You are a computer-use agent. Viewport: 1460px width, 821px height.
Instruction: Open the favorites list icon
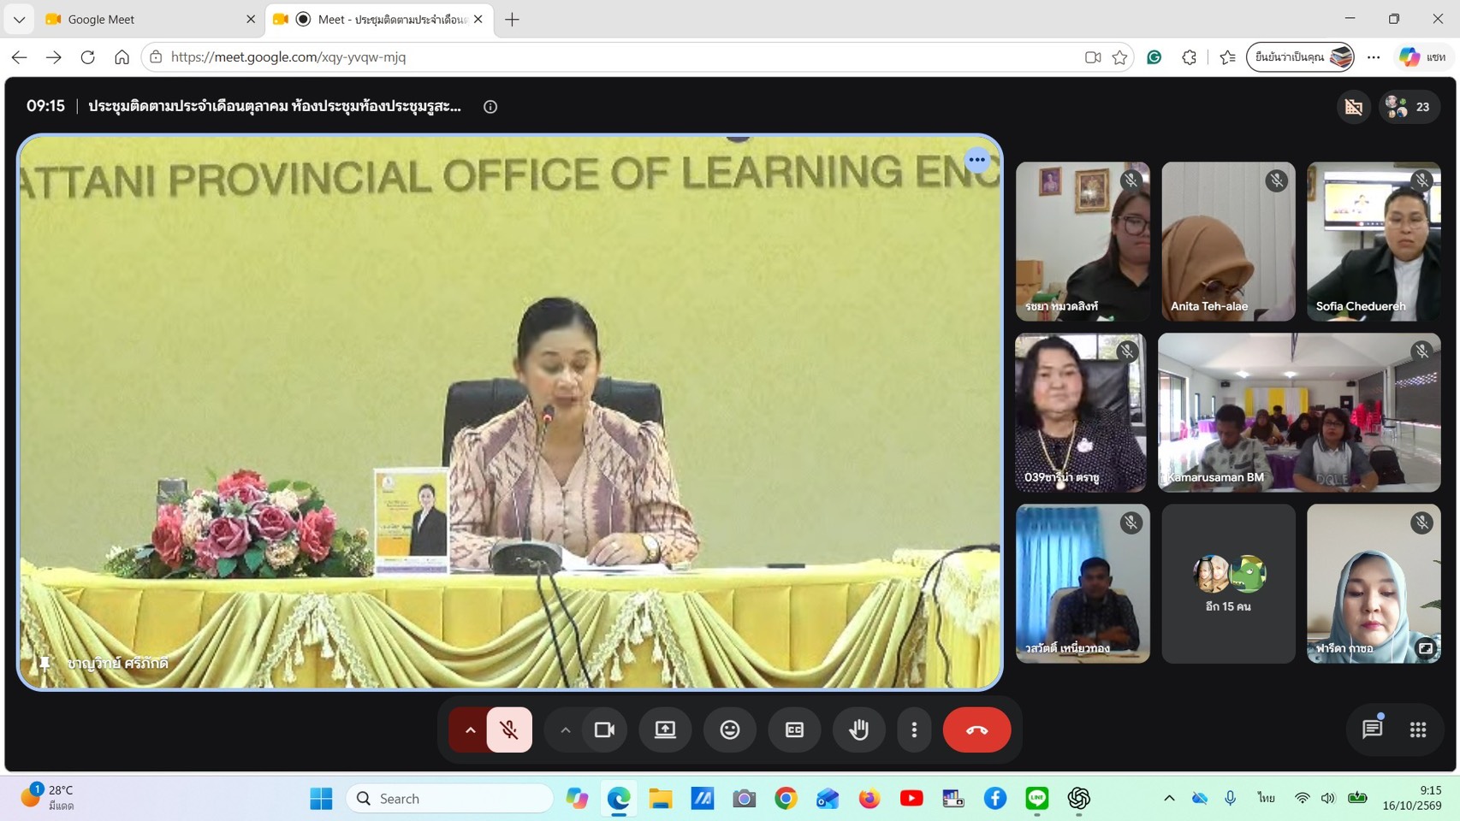coord(1228,57)
